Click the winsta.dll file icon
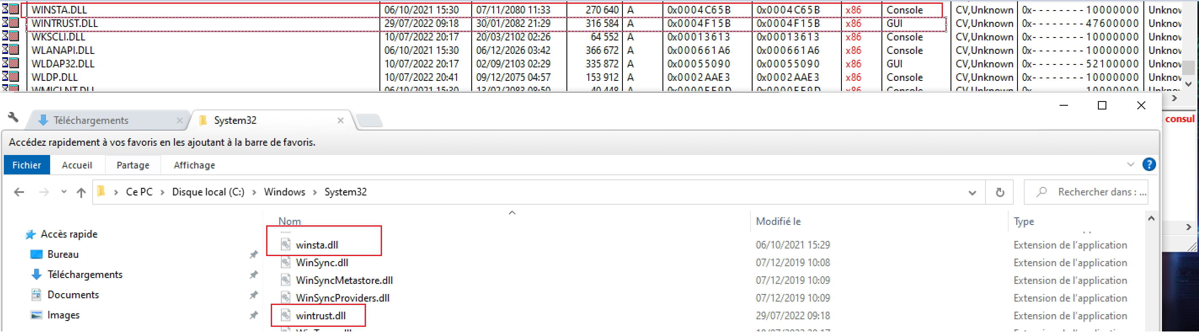 point(286,245)
